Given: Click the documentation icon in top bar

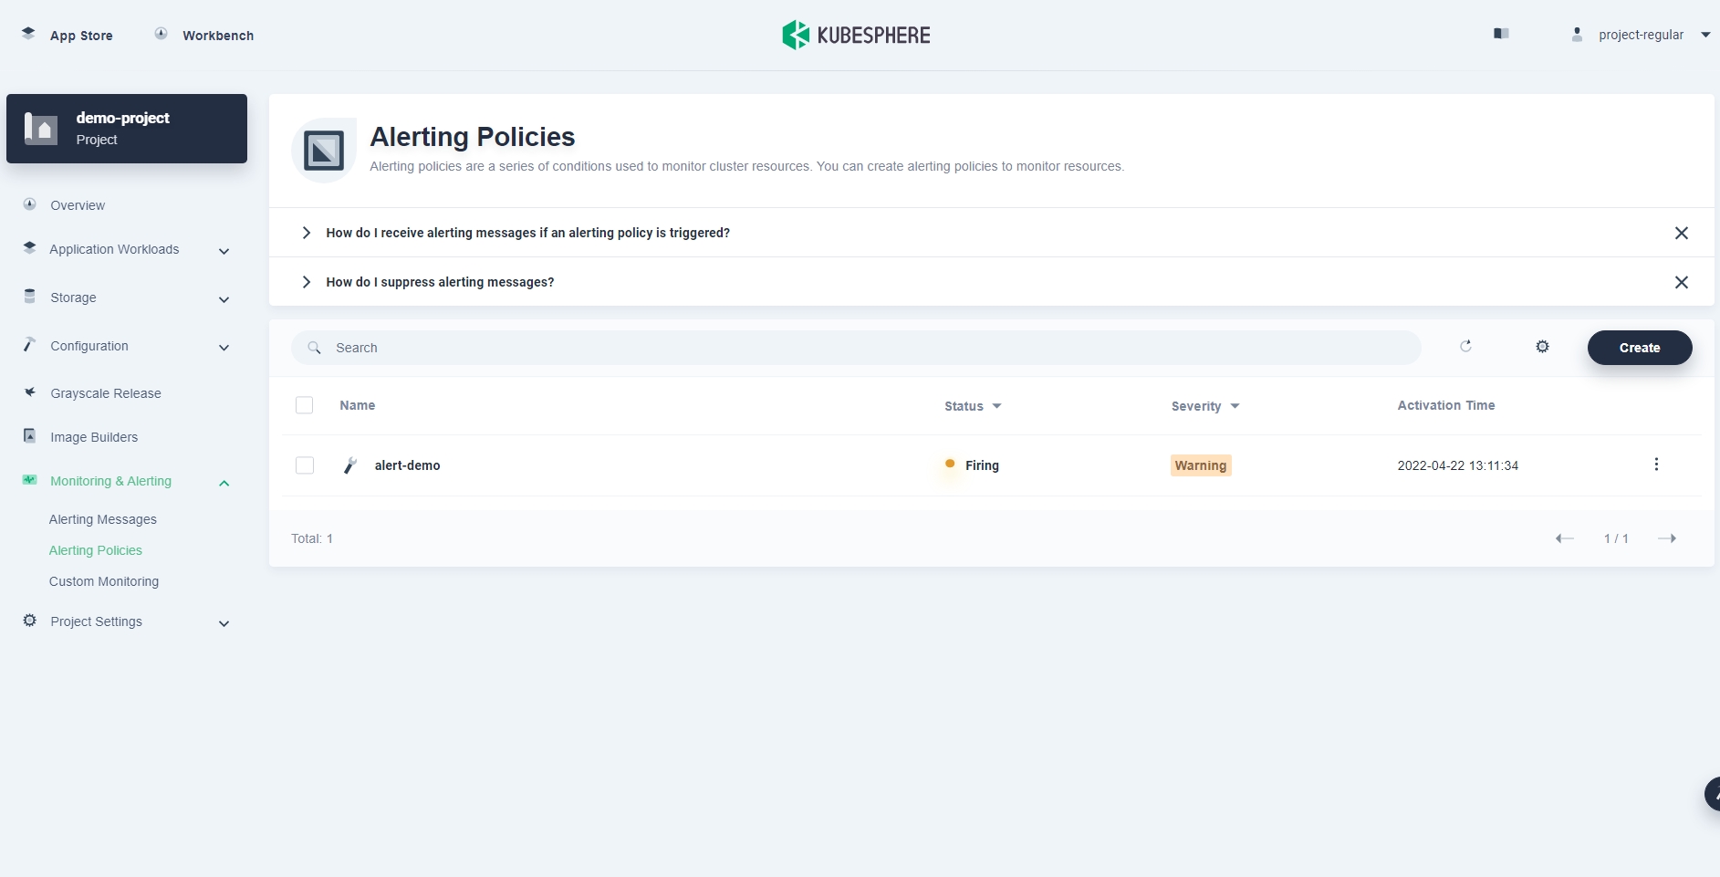Looking at the screenshot, I should 1501,34.
